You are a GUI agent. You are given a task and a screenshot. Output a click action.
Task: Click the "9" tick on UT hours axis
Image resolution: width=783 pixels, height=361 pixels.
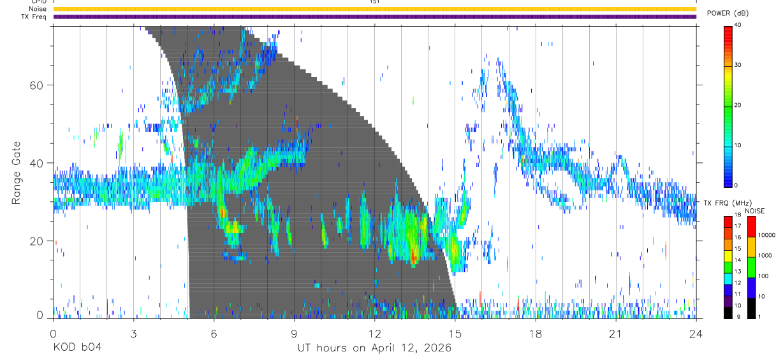pyautogui.click(x=295, y=334)
